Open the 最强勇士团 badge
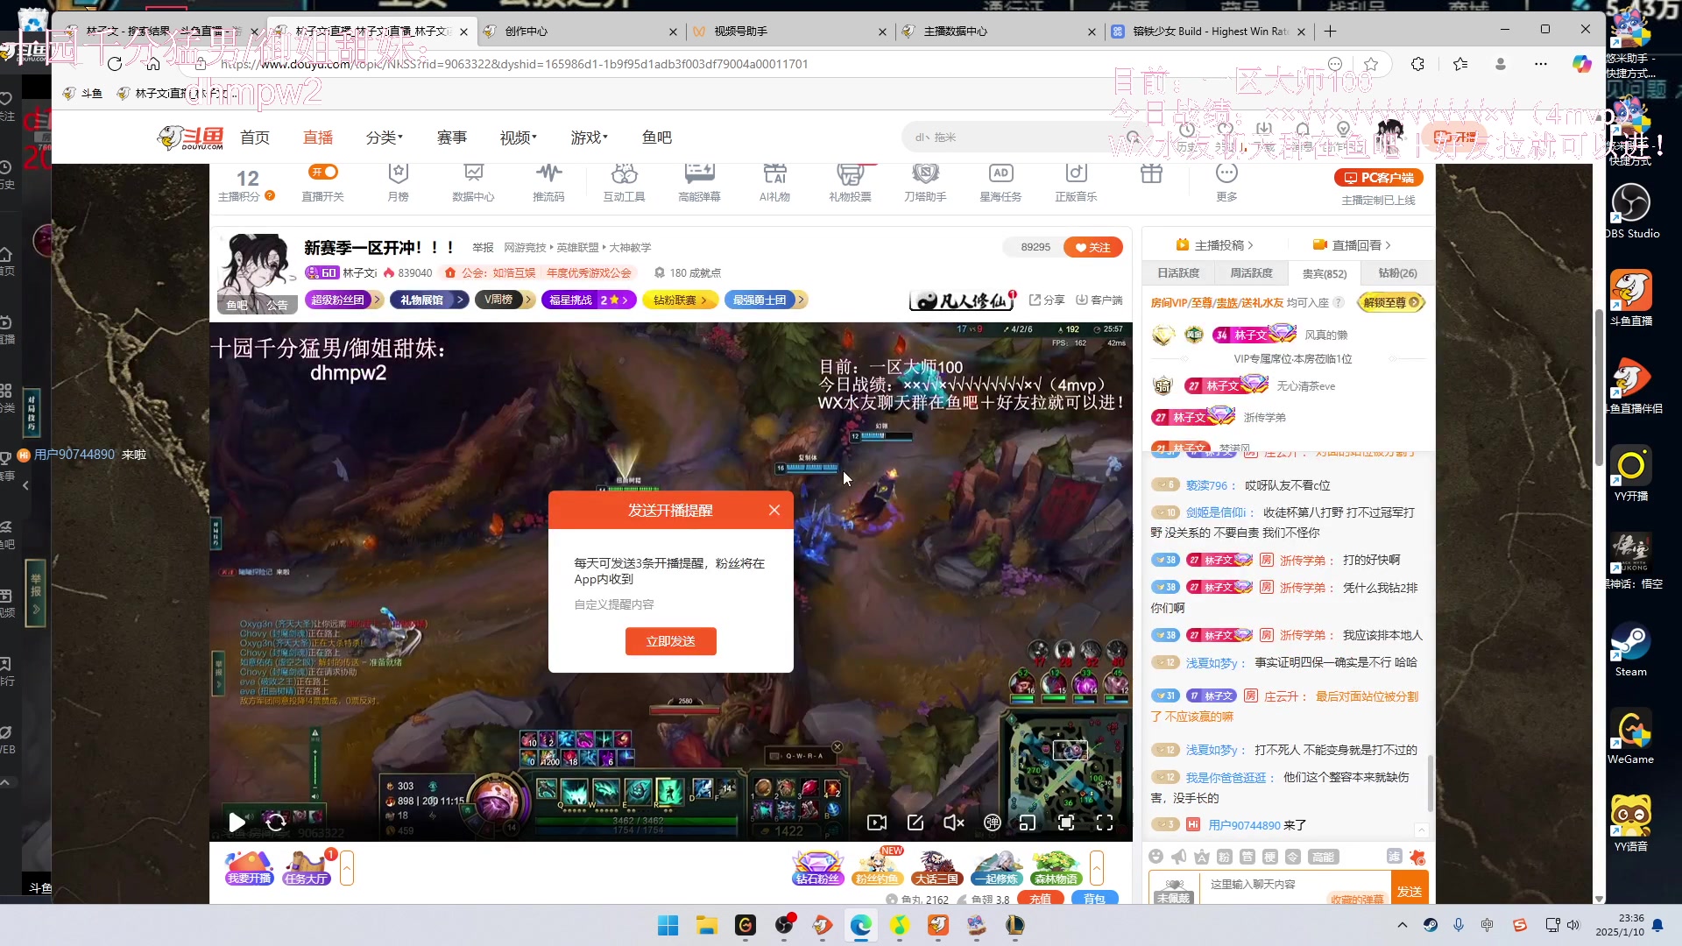 (x=766, y=300)
